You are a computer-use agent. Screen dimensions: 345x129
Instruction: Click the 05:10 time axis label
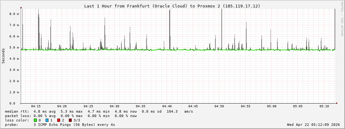tap(324, 106)
